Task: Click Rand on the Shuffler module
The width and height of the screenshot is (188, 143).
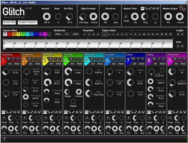Action: tap(79, 64)
